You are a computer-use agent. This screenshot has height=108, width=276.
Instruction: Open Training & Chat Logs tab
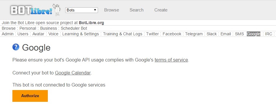(123, 34)
